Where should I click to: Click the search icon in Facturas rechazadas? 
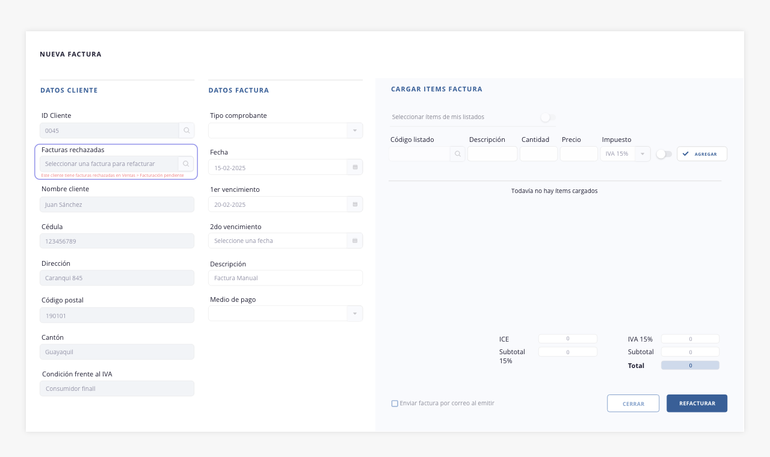pyautogui.click(x=186, y=164)
